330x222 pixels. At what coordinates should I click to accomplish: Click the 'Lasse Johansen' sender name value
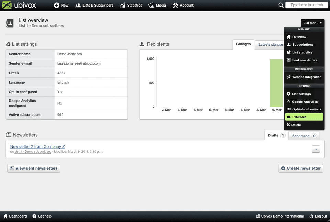point(70,54)
